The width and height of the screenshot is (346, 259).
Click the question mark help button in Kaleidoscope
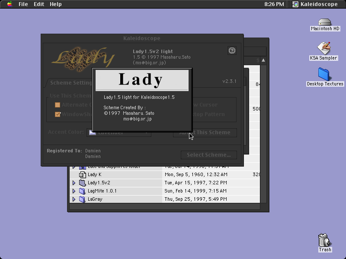coord(232,51)
